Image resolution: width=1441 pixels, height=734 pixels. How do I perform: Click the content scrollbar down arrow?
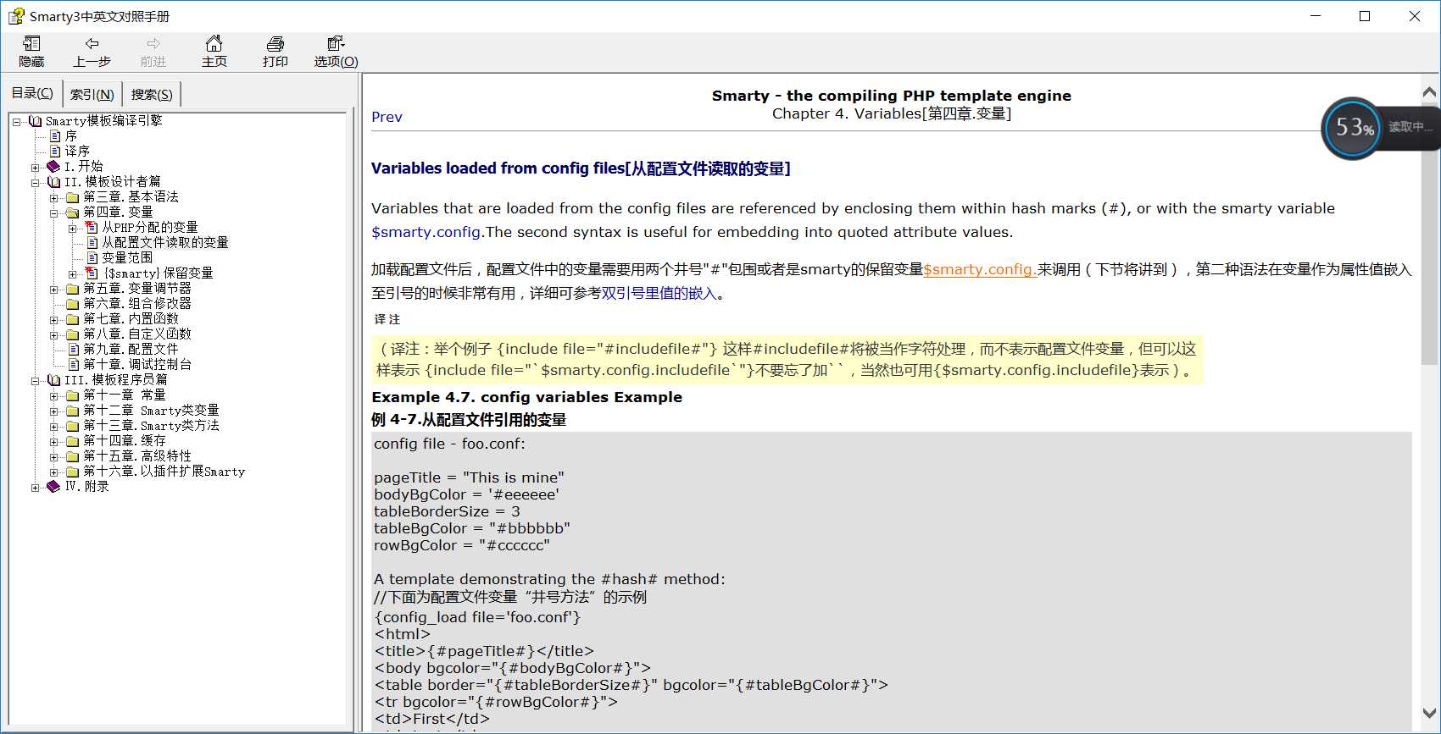click(x=1429, y=714)
